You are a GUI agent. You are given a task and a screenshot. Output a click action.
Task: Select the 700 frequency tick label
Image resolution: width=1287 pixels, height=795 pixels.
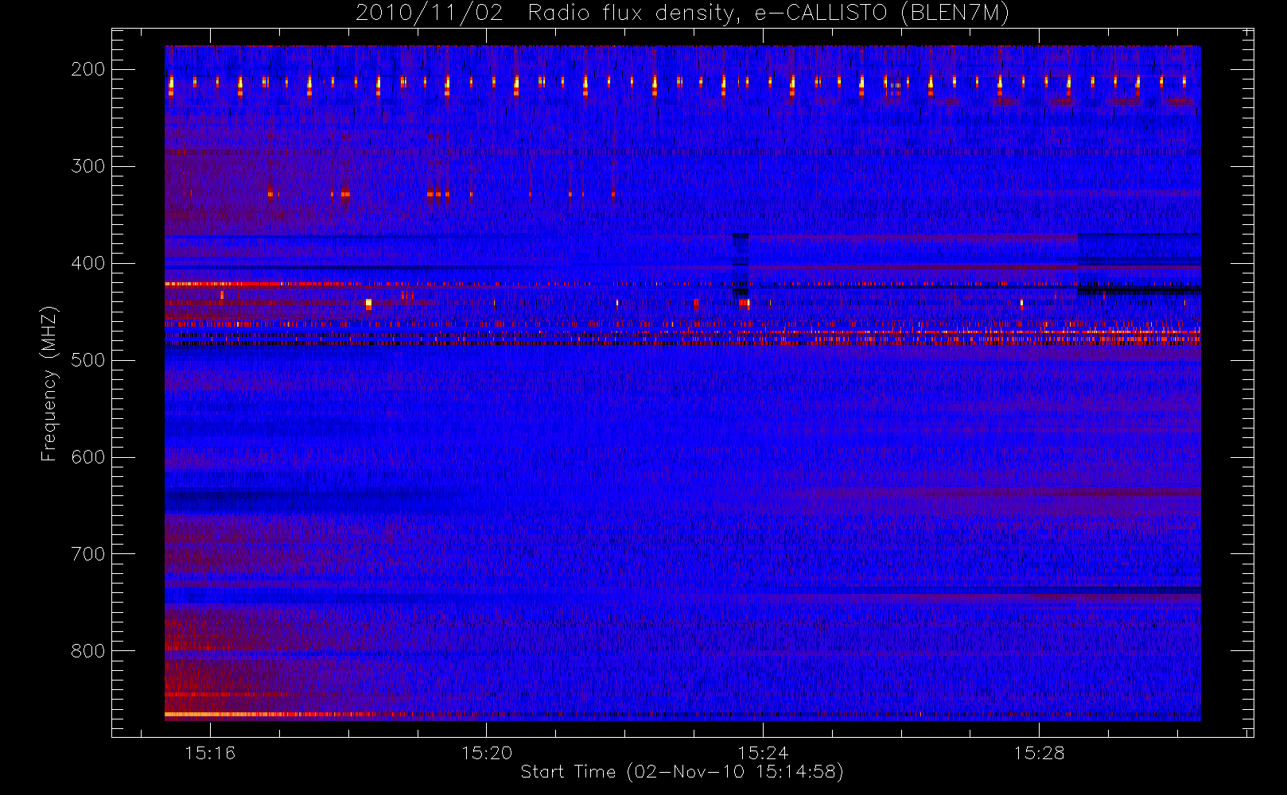click(x=88, y=554)
